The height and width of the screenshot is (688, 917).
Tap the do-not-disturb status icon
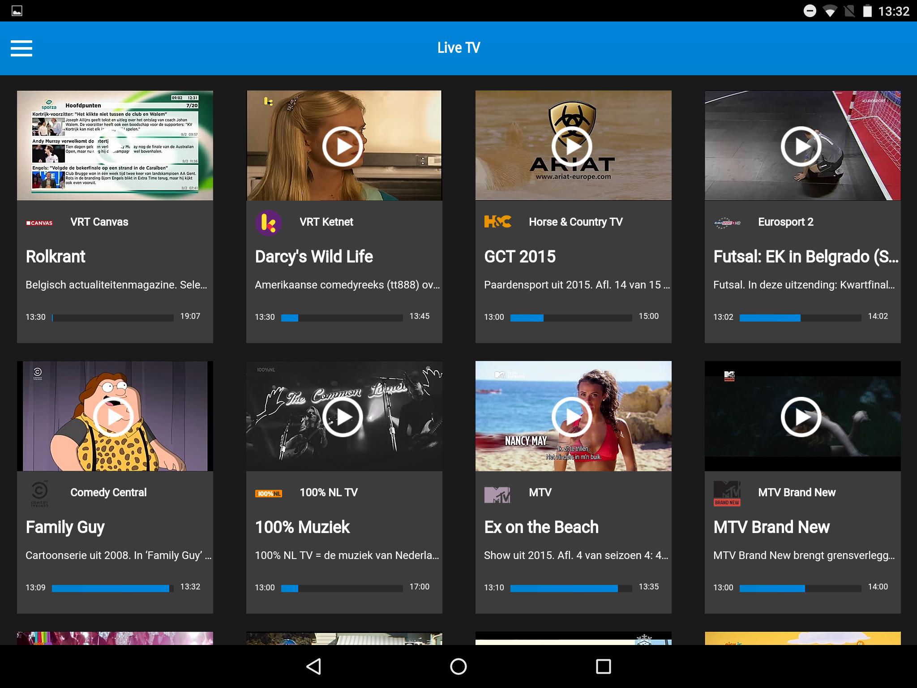click(810, 11)
